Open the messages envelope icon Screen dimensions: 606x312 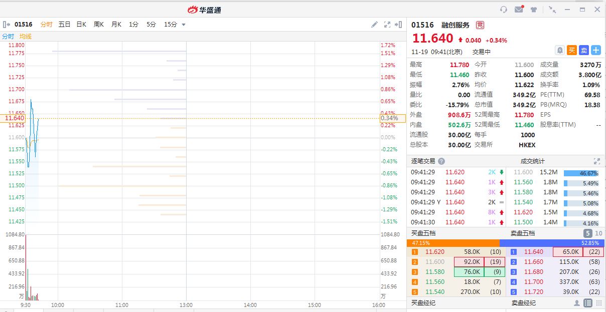pos(519,10)
